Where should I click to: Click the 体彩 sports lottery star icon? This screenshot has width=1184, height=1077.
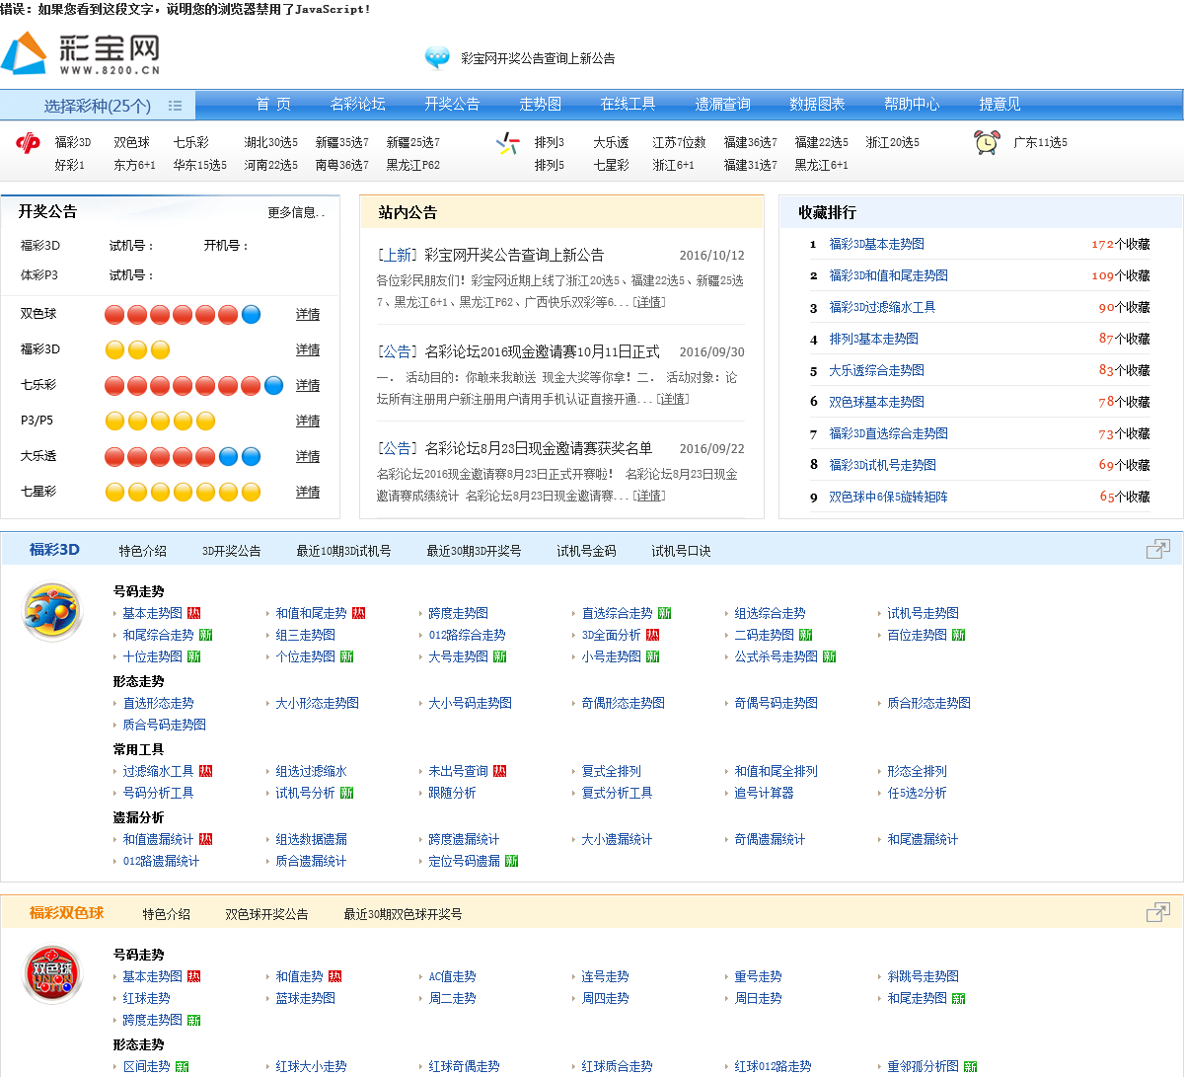click(507, 144)
